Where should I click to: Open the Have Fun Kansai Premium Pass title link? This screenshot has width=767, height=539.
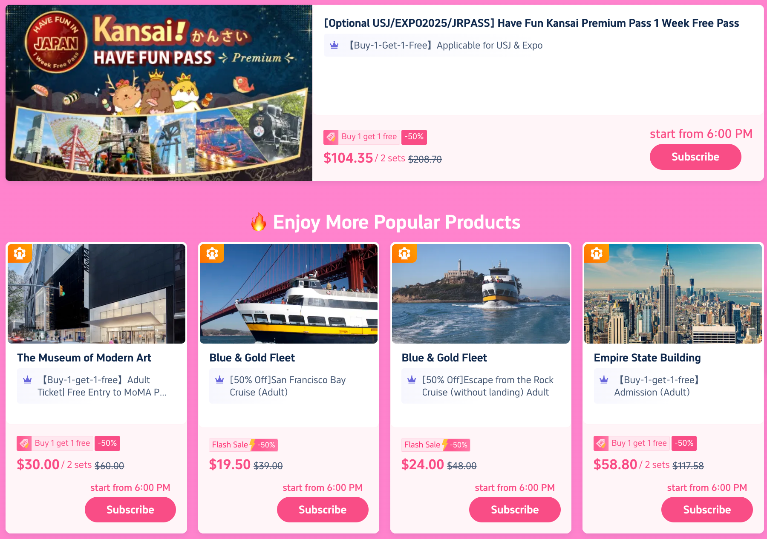point(531,23)
